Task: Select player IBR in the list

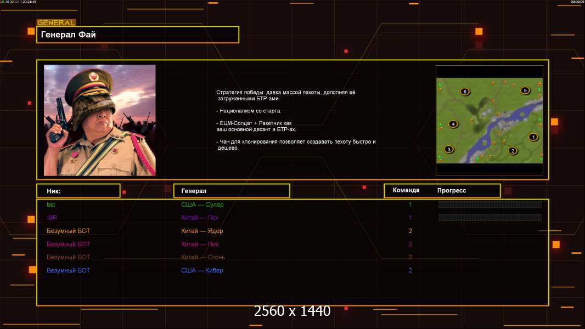Action: (x=52, y=218)
